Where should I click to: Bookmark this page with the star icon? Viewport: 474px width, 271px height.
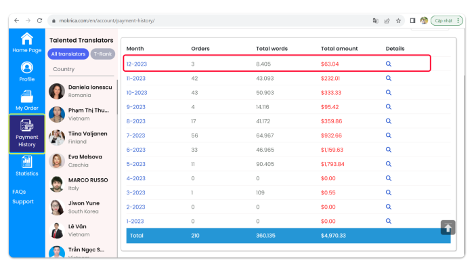pos(398,20)
